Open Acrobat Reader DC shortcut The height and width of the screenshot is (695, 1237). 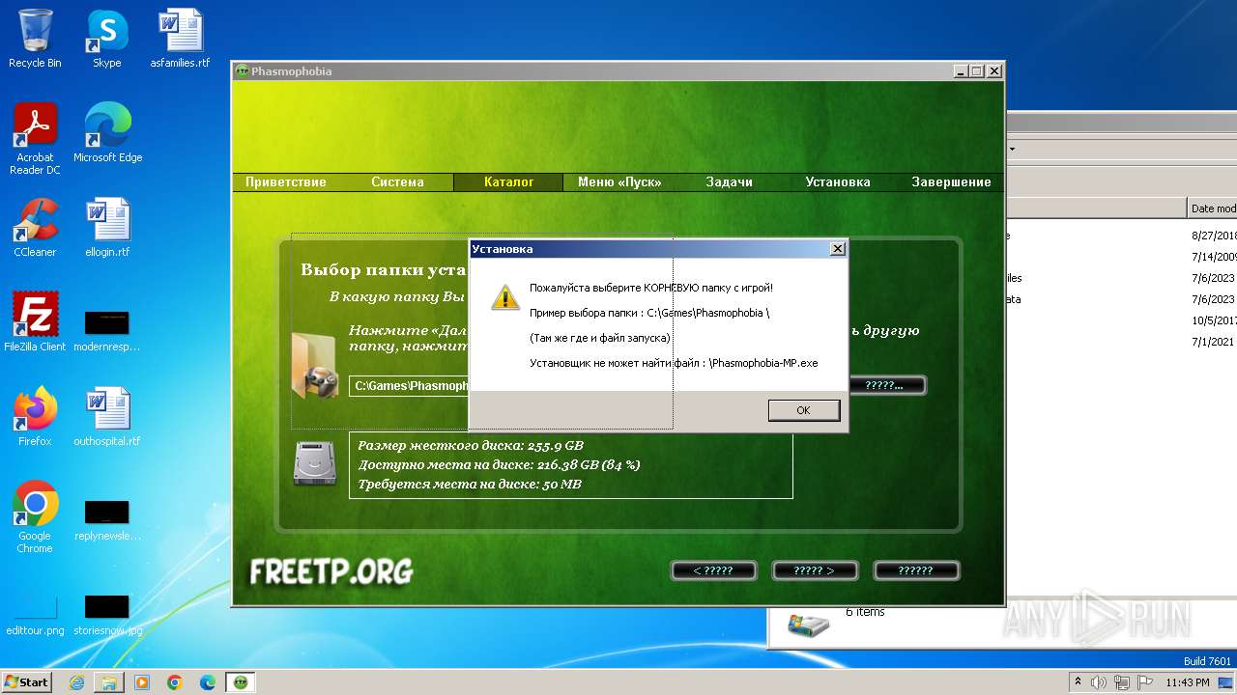pyautogui.click(x=35, y=139)
